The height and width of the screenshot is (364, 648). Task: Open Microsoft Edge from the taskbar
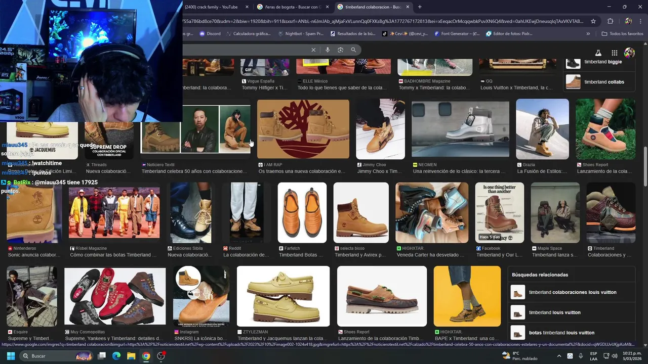[x=116, y=356]
